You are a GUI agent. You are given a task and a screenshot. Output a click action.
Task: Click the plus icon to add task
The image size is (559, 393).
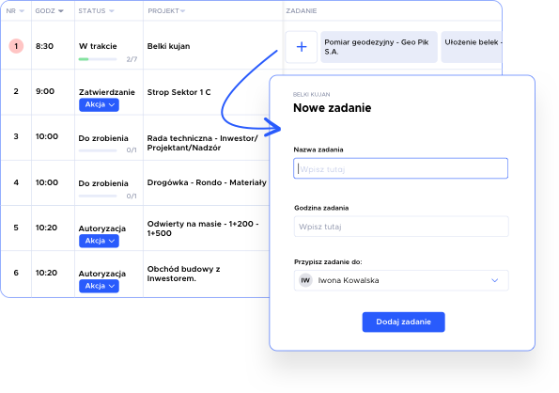click(x=302, y=47)
